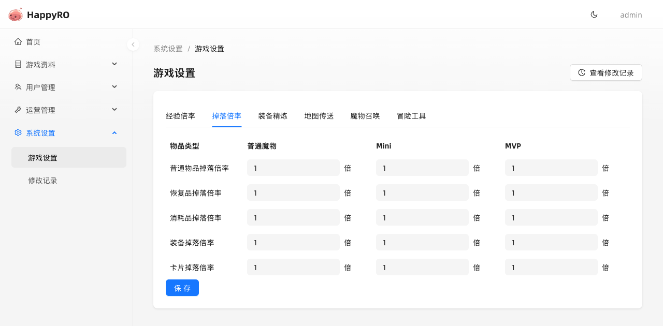Click the 游戏设置 breadcrumb text
The height and width of the screenshot is (326, 663).
point(209,49)
